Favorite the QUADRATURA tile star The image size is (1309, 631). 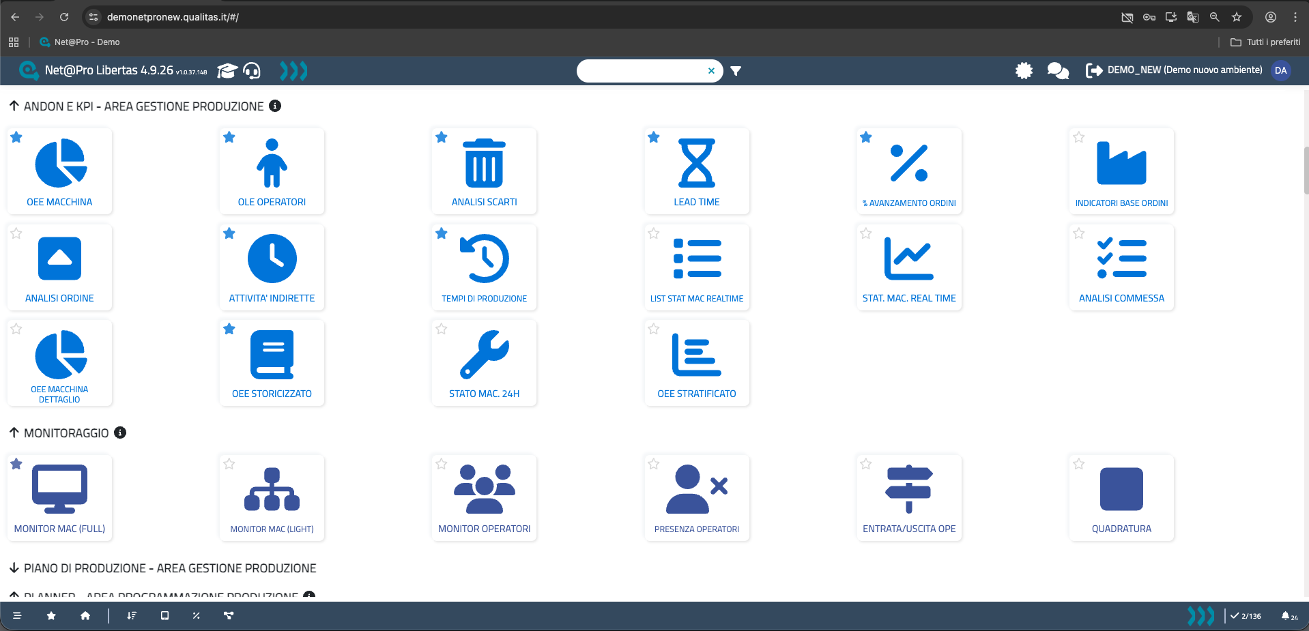click(x=1078, y=464)
